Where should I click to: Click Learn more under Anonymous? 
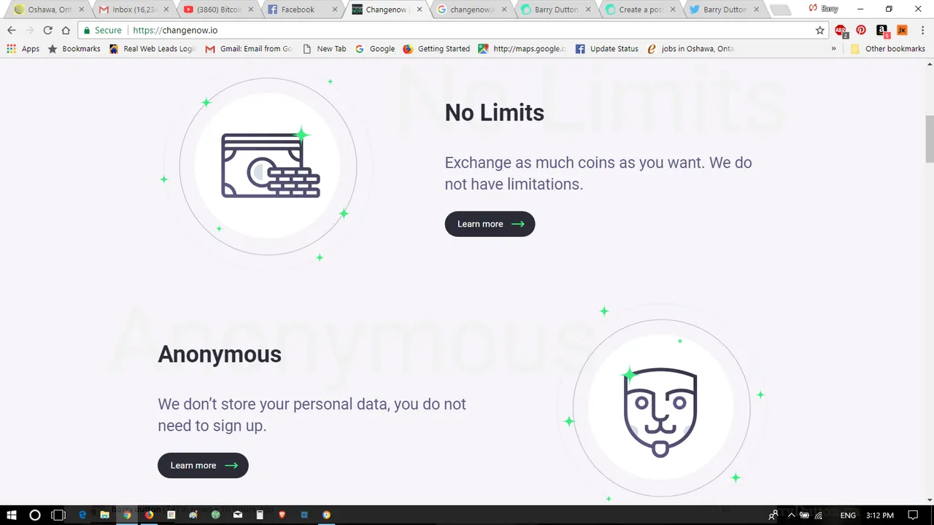click(203, 465)
